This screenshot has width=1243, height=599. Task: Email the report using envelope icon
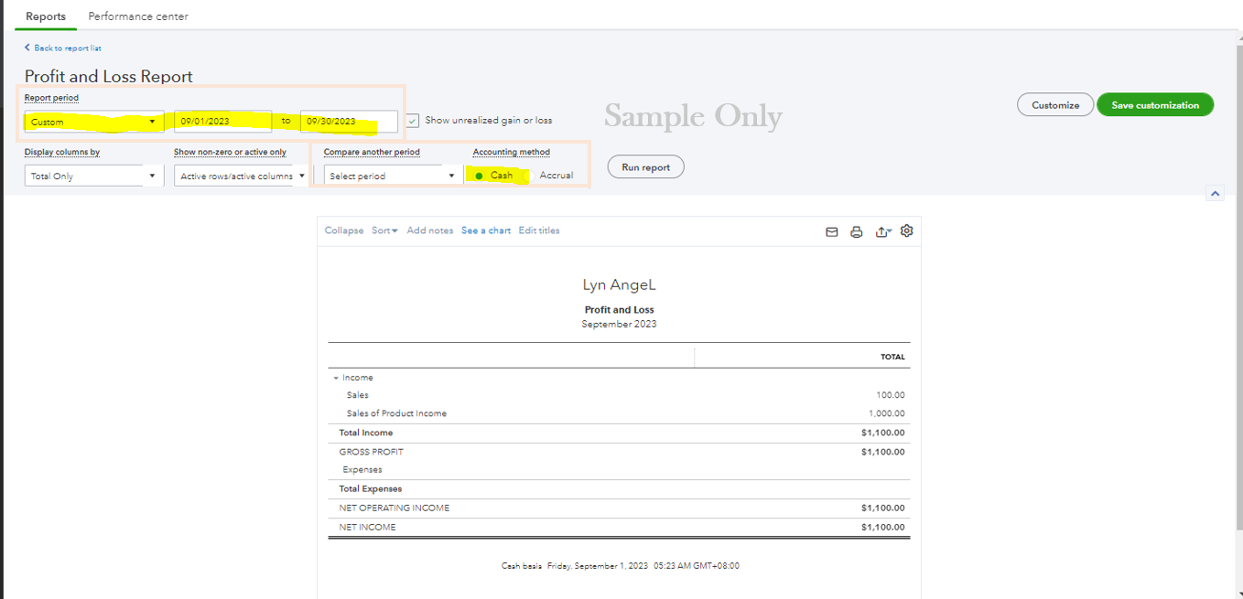[x=832, y=232]
